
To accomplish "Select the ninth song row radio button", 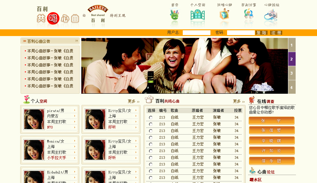I will (x=151, y=171).
